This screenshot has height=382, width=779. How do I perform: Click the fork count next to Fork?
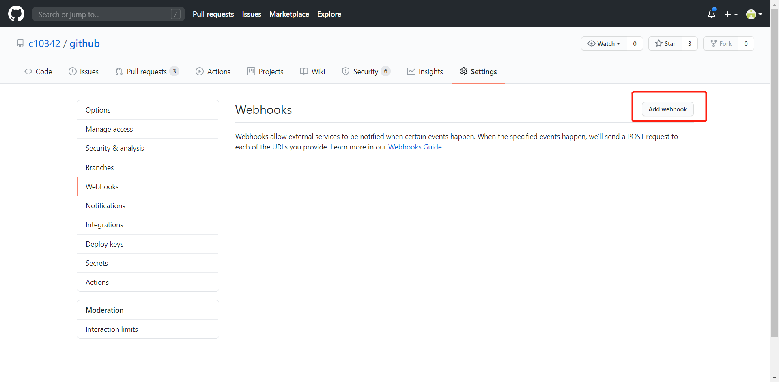click(x=746, y=43)
